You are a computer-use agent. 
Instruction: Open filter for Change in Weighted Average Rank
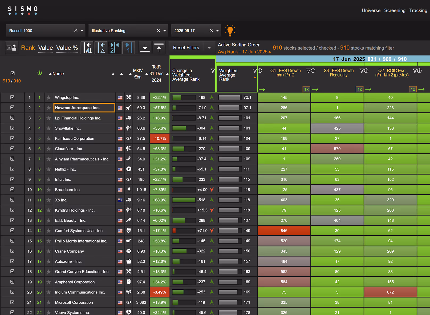(x=213, y=71)
